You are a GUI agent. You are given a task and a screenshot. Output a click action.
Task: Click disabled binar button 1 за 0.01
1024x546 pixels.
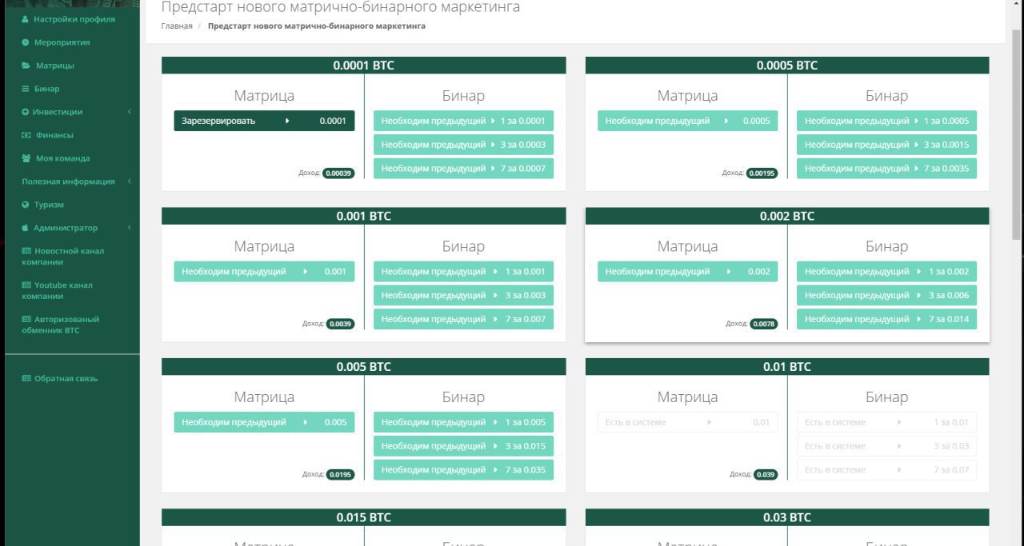[x=886, y=422]
